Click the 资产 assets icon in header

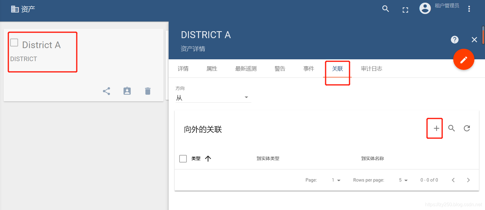click(x=15, y=9)
